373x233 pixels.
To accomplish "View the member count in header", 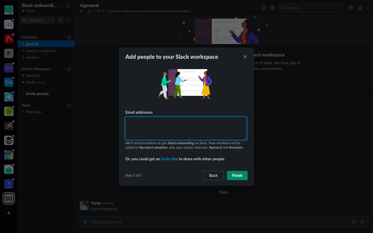I will [x=90, y=11].
